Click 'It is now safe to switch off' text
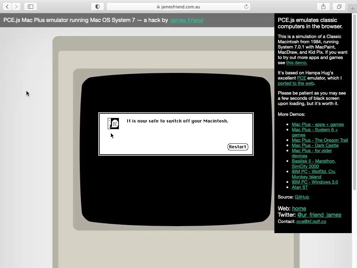357x268 pixels. pyautogui.click(x=177, y=121)
